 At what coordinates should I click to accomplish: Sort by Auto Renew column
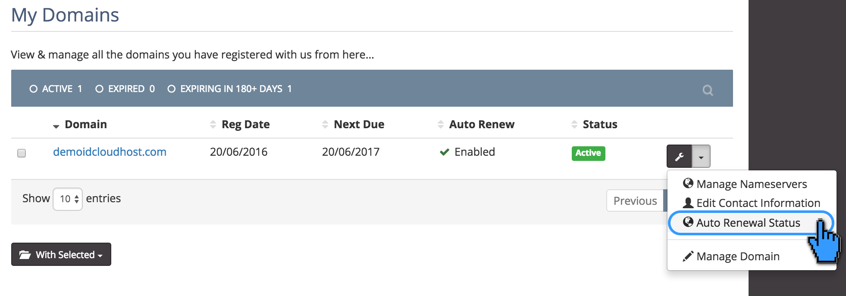[481, 124]
